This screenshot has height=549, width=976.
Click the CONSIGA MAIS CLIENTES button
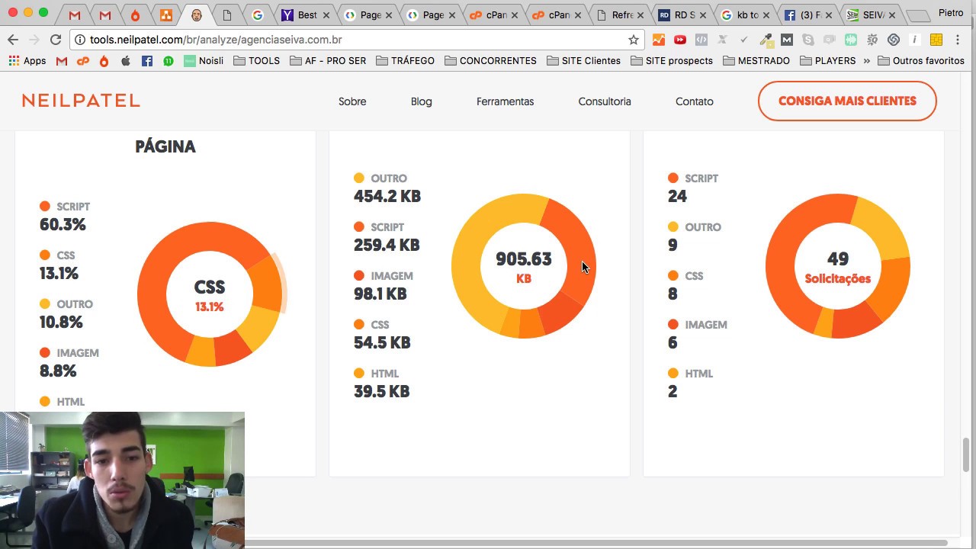point(847,101)
